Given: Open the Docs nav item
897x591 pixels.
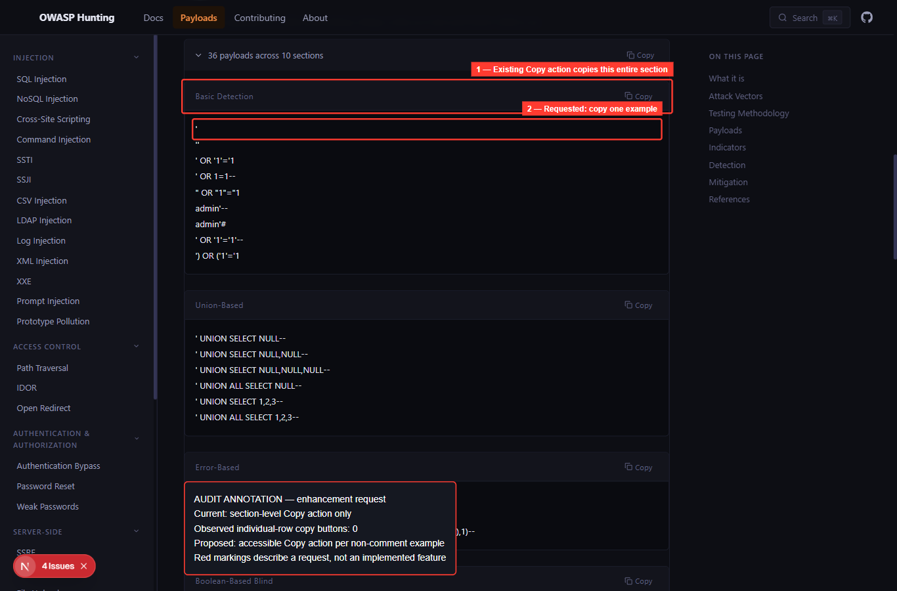Looking at the screenshot, I should click(x=153, y=18).
